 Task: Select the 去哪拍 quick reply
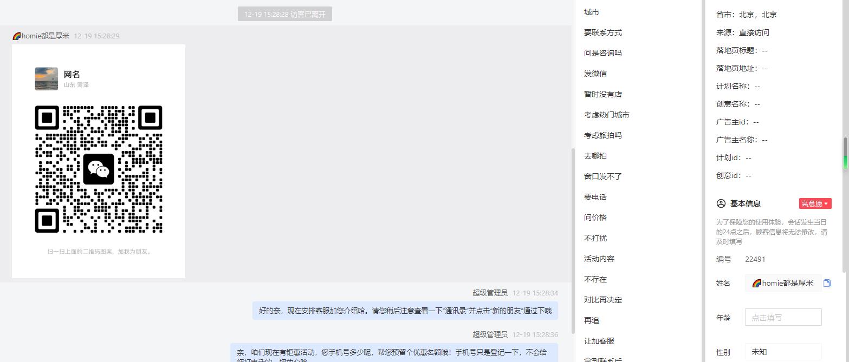595,156
